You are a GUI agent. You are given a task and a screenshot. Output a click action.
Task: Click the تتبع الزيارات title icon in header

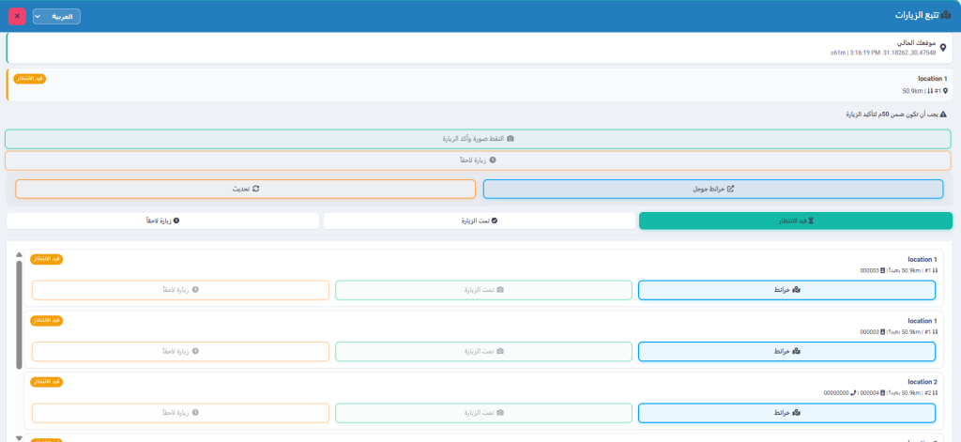(x=946, y=16)
